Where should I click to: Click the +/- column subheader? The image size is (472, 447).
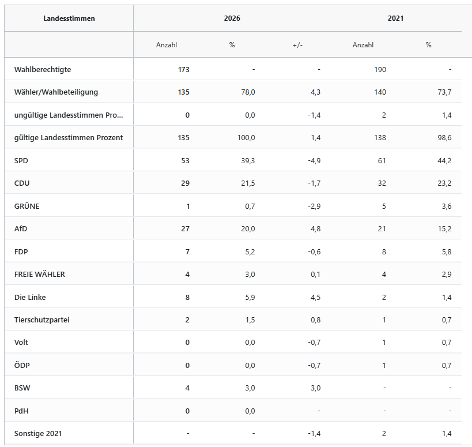(297, 45)
